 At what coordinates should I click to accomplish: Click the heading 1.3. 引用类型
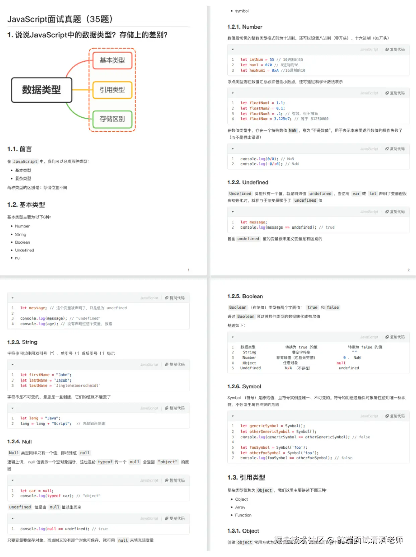pyautogui.click(x=246, y=478)
